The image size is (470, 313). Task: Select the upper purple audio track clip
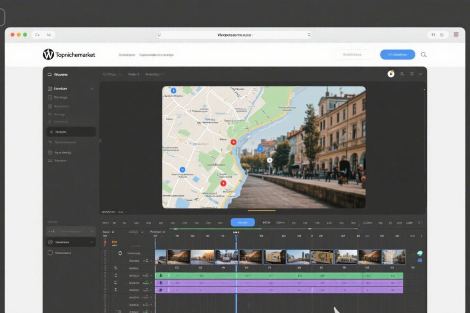(x=279, y=282)
